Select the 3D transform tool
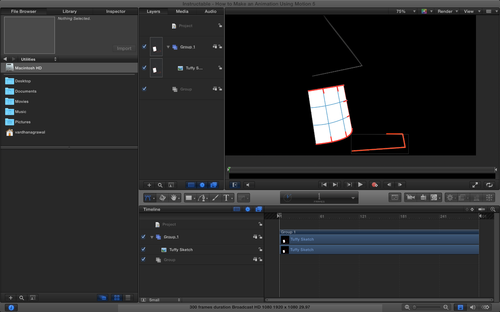This screenshot has height=312, width=500. point(163,198)
